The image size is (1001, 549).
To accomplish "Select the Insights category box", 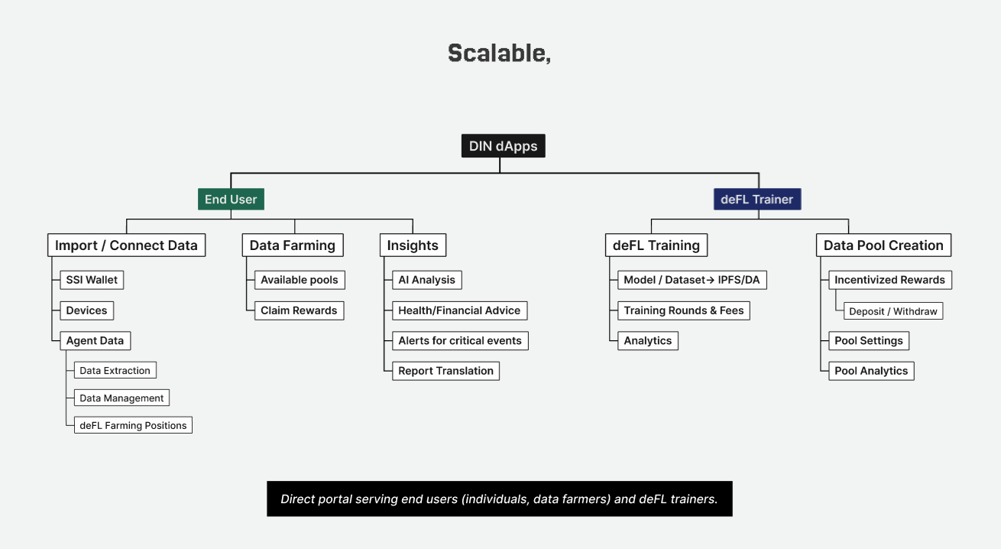I will coord(413,245).
